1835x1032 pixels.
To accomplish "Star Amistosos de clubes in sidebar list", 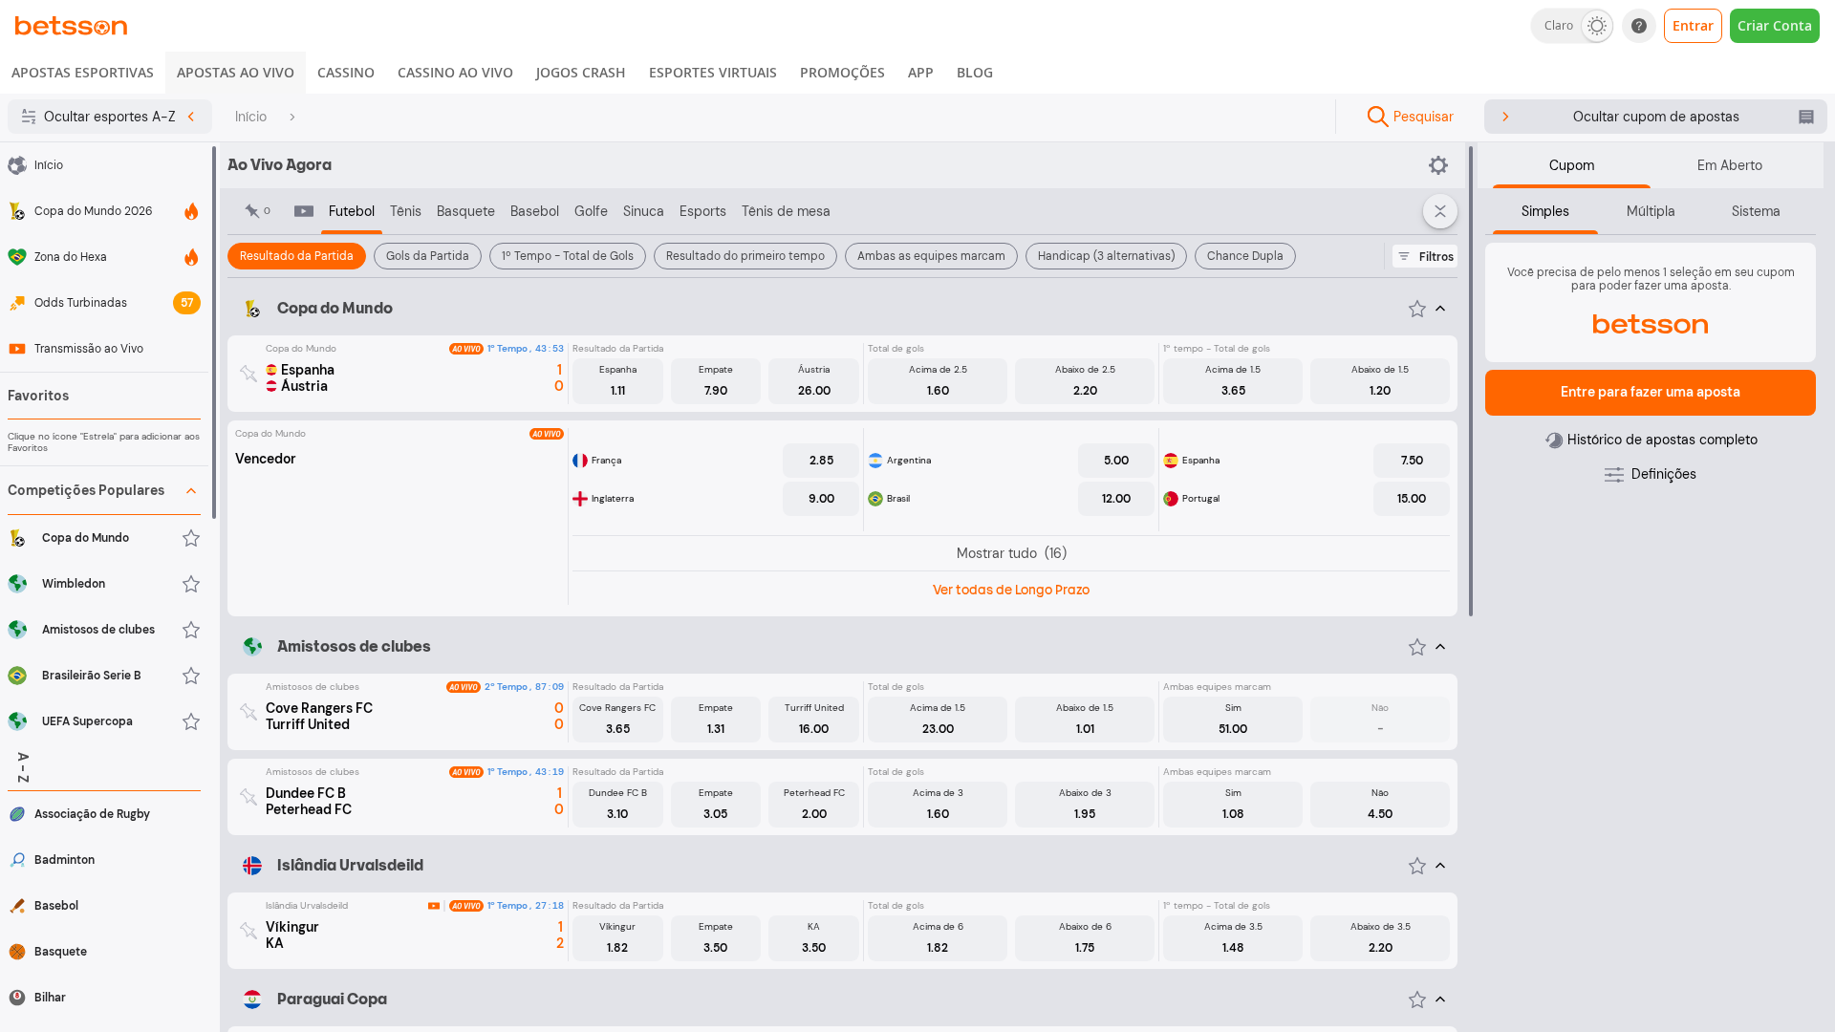I will click(191, 630).
